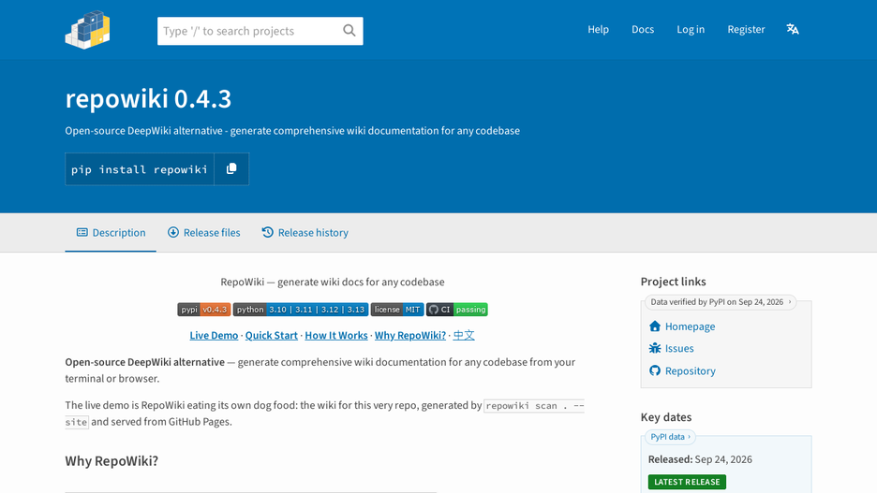Click the pip install repowiki text
This screenshot has width=877, height=493.
[140, 169]
